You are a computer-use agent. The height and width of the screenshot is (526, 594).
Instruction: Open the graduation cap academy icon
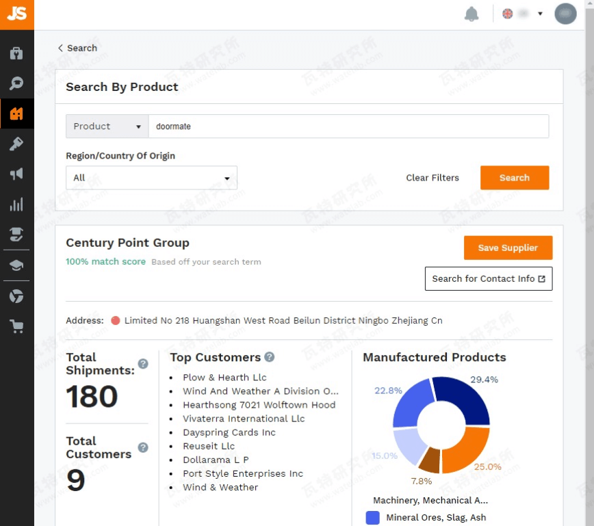(16, 265)
